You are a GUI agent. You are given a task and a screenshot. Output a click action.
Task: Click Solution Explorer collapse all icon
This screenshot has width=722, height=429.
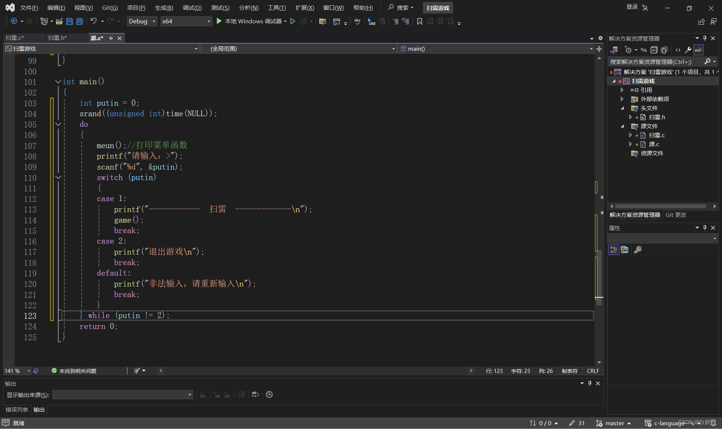point(654,50)
